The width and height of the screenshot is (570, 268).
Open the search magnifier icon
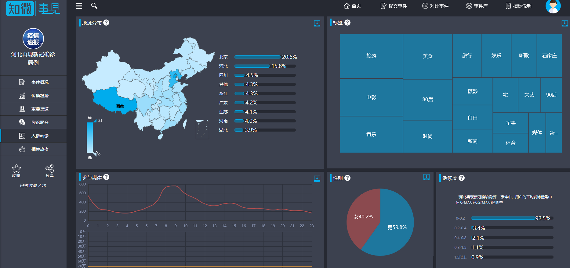coord(94,6)
